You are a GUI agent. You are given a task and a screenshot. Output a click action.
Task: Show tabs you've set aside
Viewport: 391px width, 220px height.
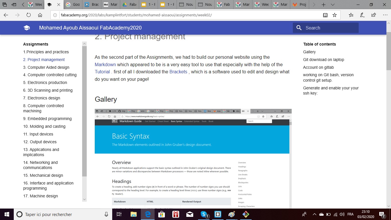pyautogui.click(x=5, y=5)
